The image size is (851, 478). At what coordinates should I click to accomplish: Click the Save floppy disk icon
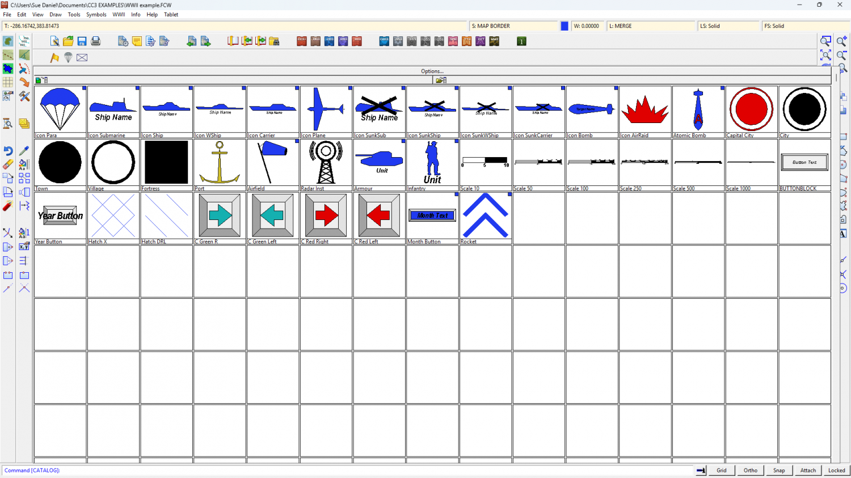click(x=82, y=41)
